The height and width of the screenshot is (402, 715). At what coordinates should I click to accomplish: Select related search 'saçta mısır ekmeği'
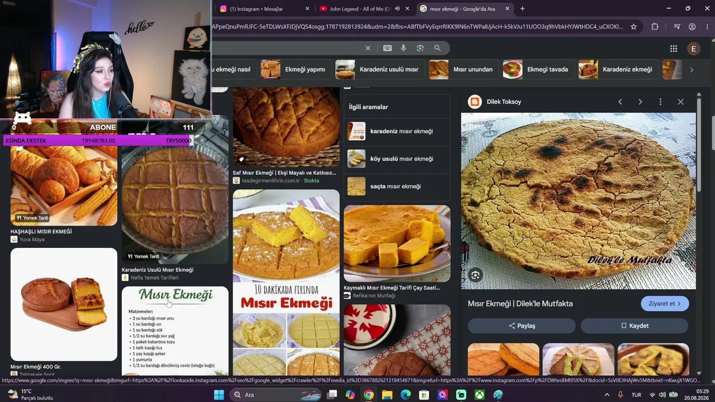click(x=397, y=186)
